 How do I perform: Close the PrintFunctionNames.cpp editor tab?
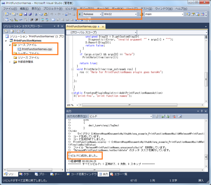tap(103, 27)
